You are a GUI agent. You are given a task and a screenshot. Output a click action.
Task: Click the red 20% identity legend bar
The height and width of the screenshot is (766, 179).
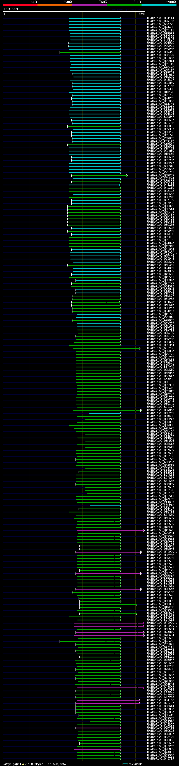tap(20, 5)
